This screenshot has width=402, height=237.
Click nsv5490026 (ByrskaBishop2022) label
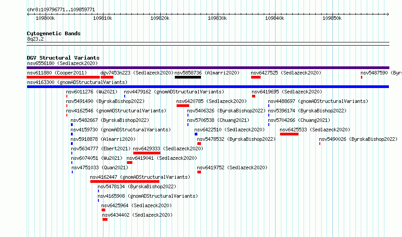tap(358, 139)
